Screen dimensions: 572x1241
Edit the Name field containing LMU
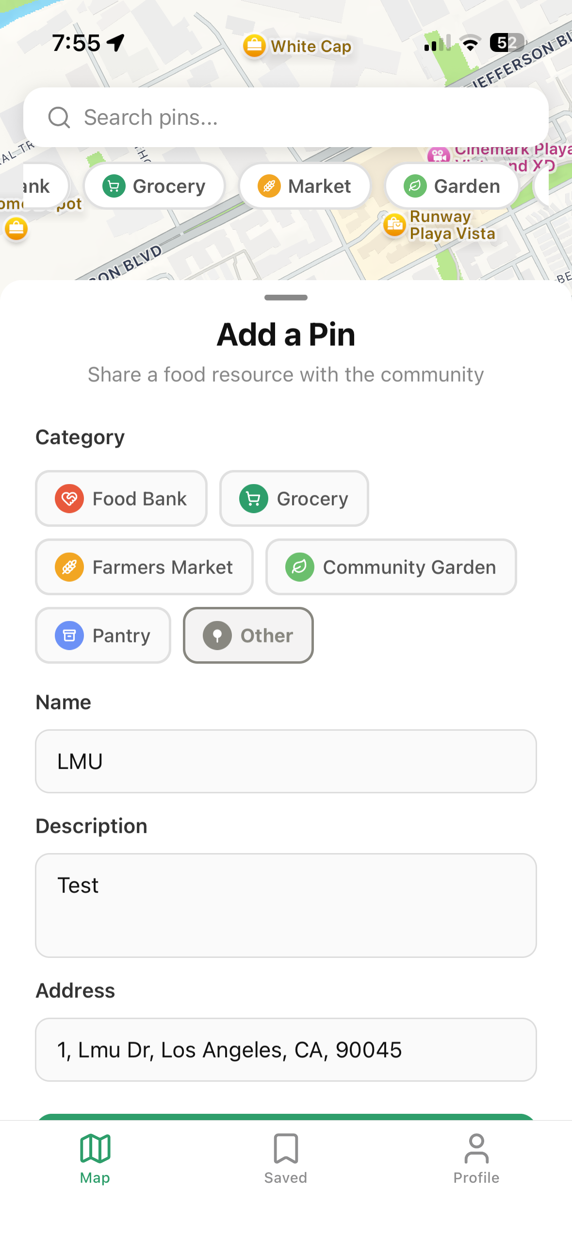coord(286,761)
